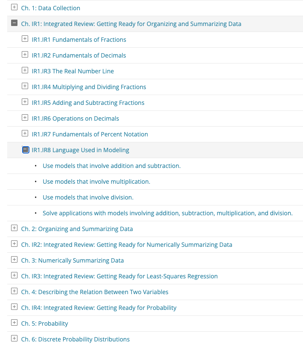
Task: Click plus icon beside Ch. 3 Numerically Summarizing Data
Action: click(x=14, y=260)
